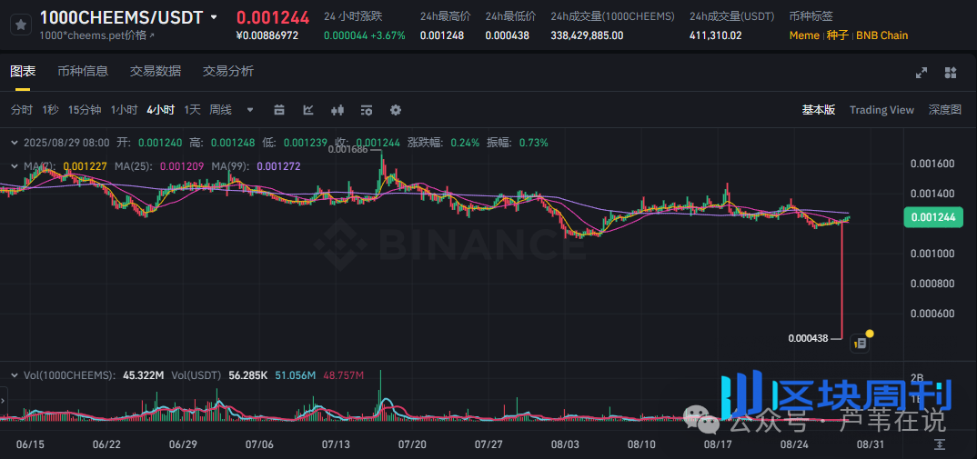
Task: Select the 1秒 interval
Action: (50, 110)
